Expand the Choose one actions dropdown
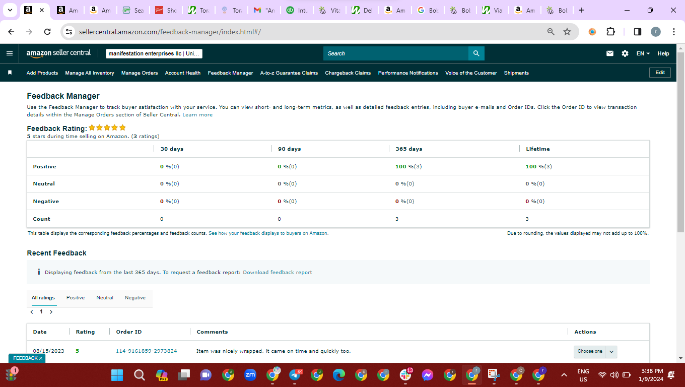 [x=595, y=351]
